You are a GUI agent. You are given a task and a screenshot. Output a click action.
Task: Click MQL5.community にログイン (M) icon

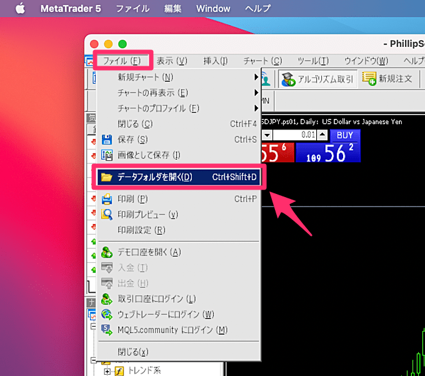(107, 330)
